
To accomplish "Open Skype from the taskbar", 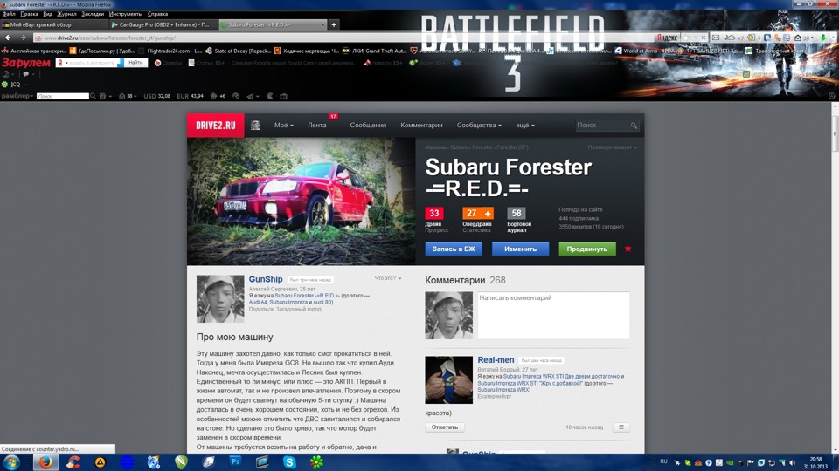I will coord(289,462).
